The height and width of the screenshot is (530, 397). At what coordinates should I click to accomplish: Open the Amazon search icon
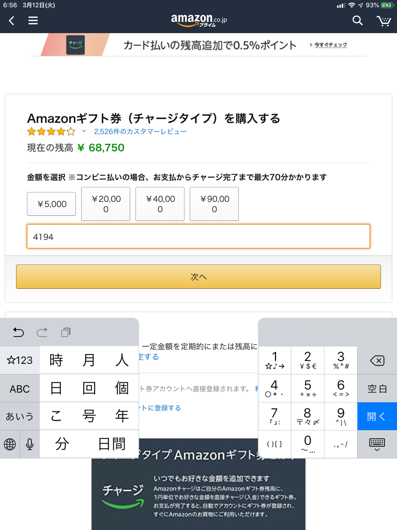click(358, 21)
